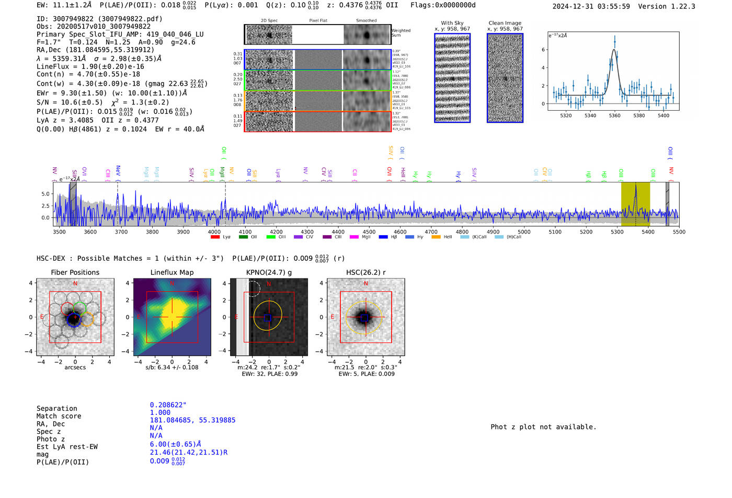
Task: Select the red-bordered 2D fiber spectrum row
Action: coord(318,121)
